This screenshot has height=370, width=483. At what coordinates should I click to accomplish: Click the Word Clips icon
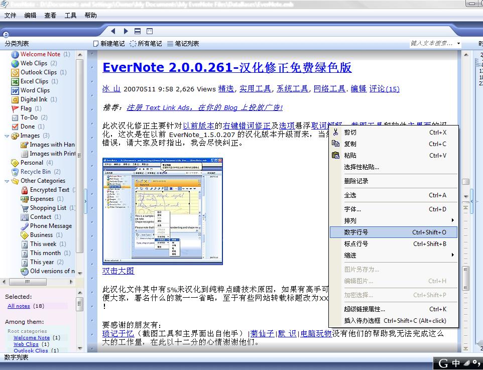pos(15,90)
